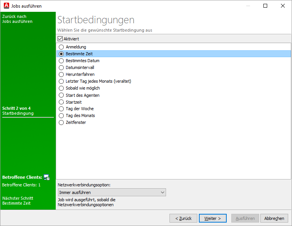Screen dimensions: 292x226
Task: Close the Jobs ausführen window
Action: pos(283,6)
